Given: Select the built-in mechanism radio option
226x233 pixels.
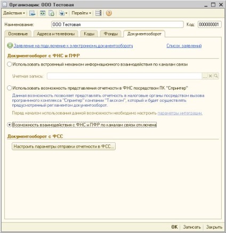Looking at the screenshot, I should 10,64.
